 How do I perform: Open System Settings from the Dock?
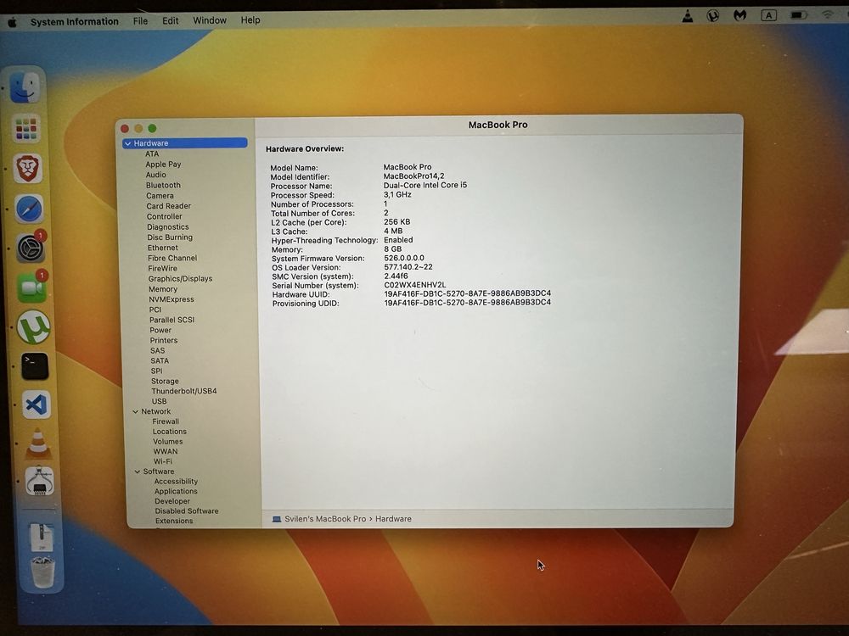[x=31, y=248]
